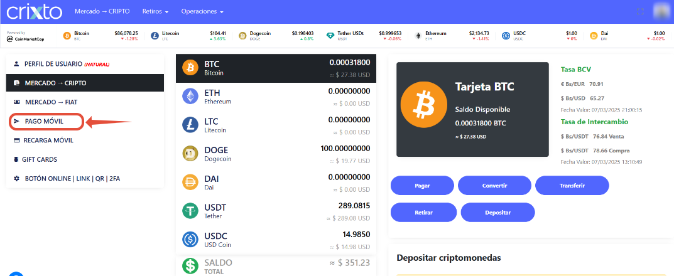Click the Convertir button
The image size is (674, 276).
(x=495, y=186)
